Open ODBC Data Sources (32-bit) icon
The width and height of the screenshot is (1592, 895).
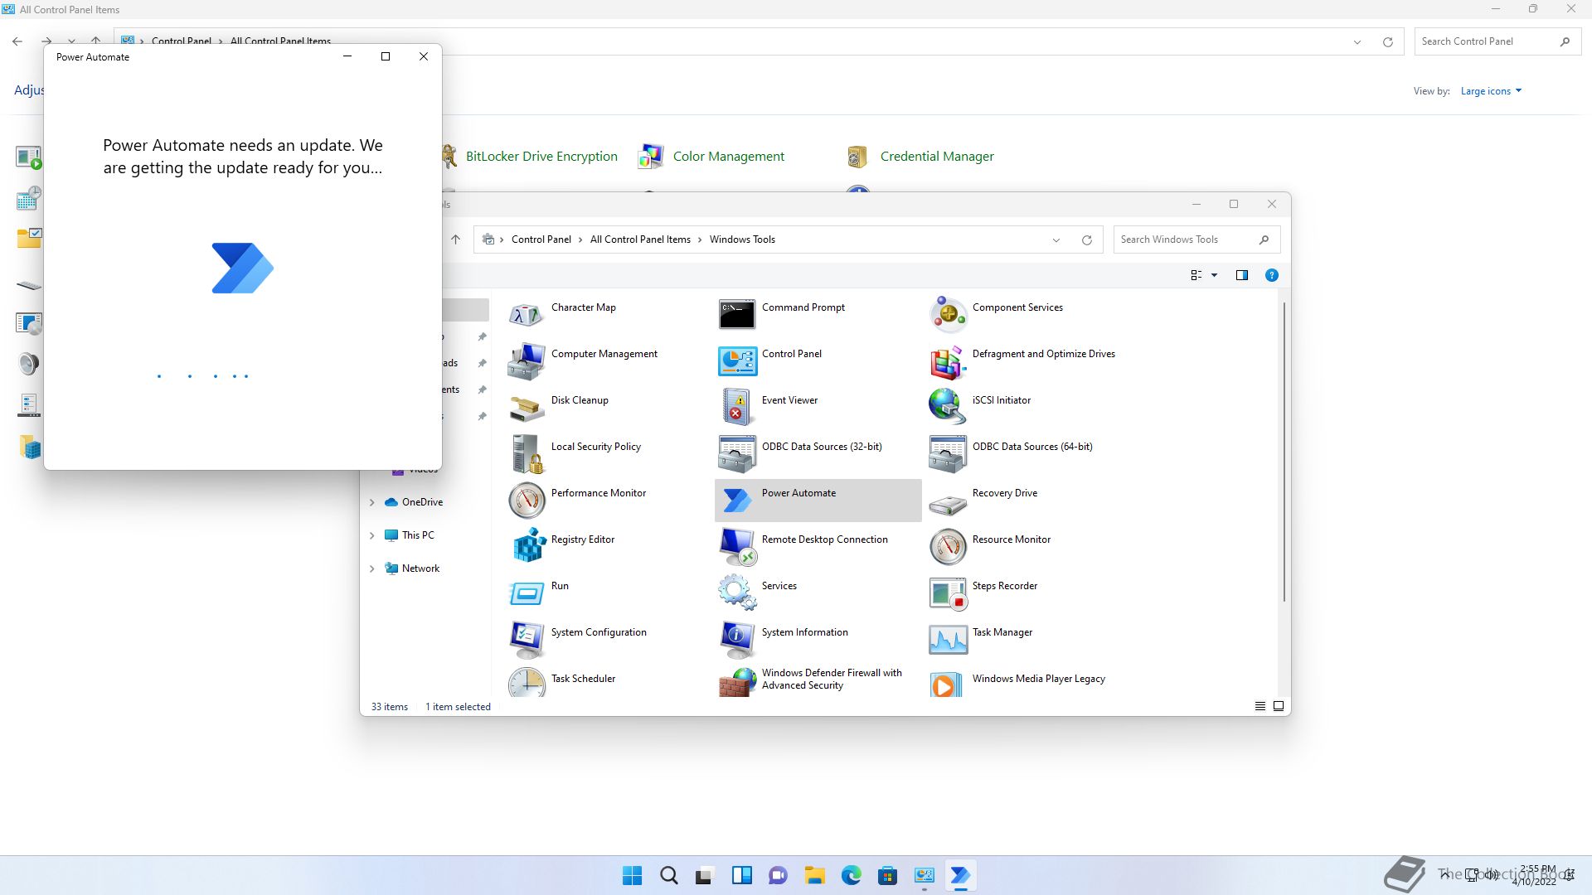pos(736,454)
